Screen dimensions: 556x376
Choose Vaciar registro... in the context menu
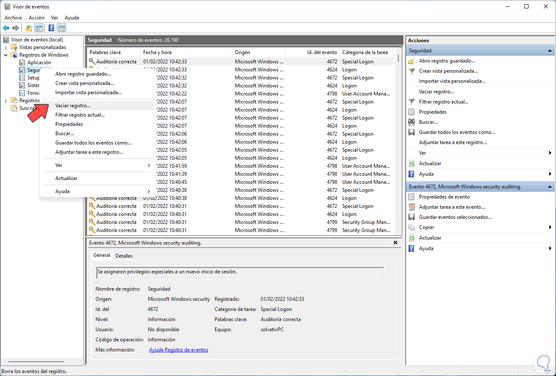[98, 106]
